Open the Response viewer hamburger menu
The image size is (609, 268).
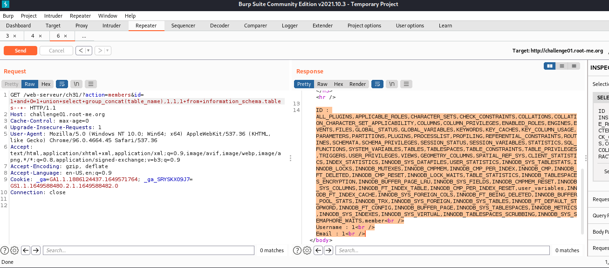point(406,84)
